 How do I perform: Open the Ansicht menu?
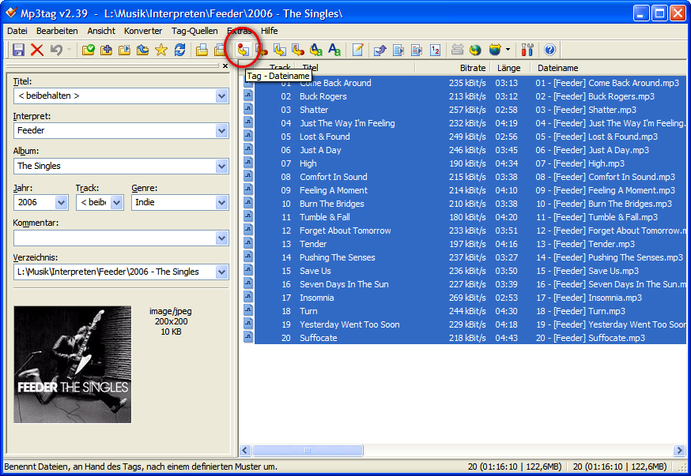point(101,31)
